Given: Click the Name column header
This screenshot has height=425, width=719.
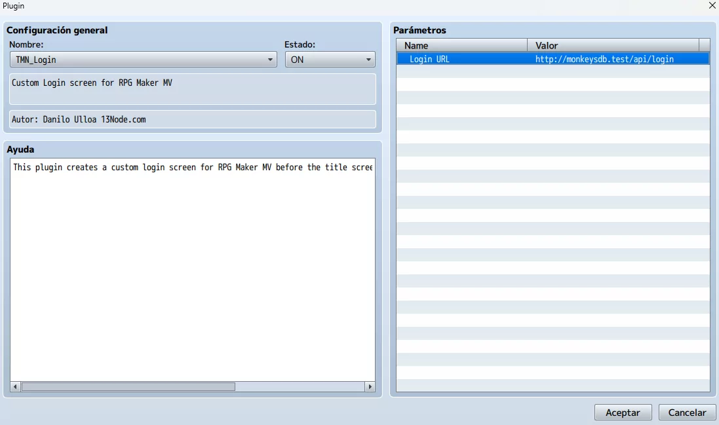Looking at the screenshot, I should 462,45.
